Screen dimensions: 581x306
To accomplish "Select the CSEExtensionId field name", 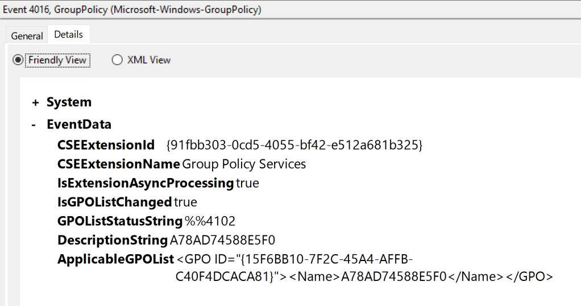I will (106, 145).
